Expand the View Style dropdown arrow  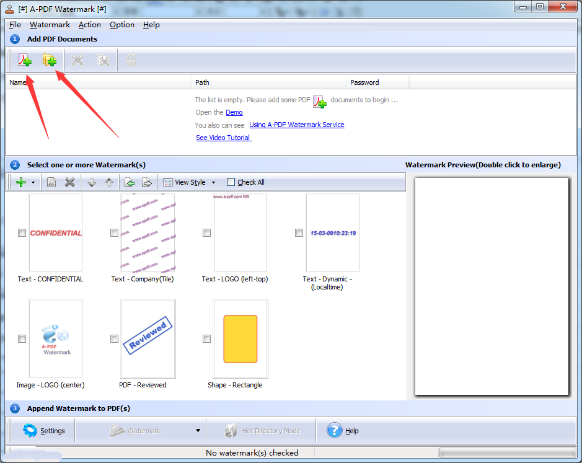213,182
